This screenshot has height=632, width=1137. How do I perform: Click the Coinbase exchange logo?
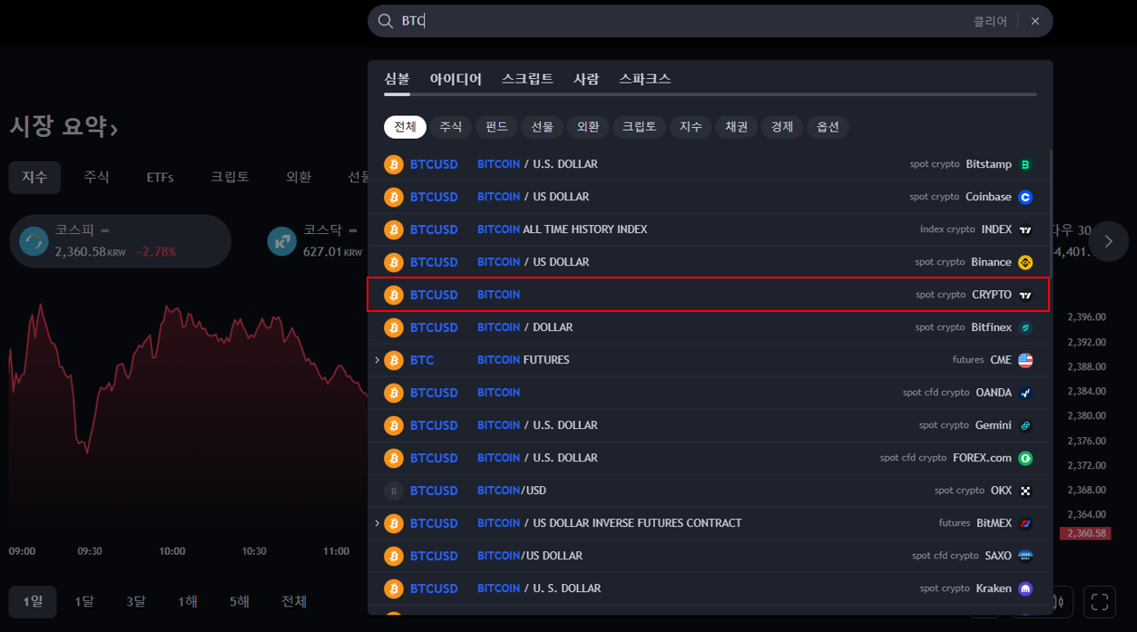pos(1025,197)
